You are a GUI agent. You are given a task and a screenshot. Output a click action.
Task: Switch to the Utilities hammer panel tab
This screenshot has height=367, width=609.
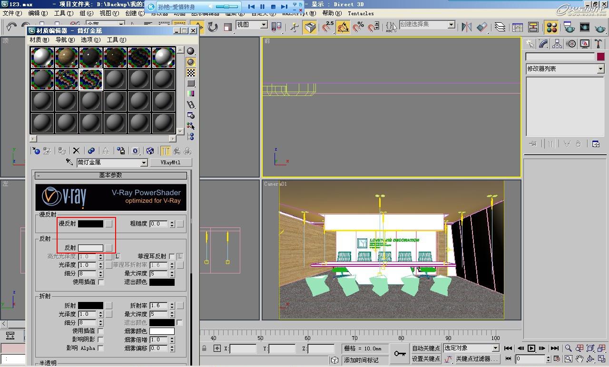coord(599,44)
